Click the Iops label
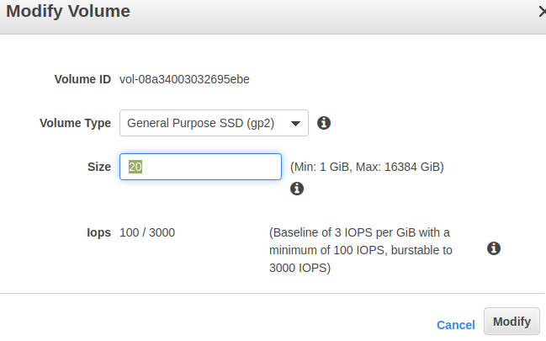Viewport: 546px width, 341px height. click(x=98, y=232)
